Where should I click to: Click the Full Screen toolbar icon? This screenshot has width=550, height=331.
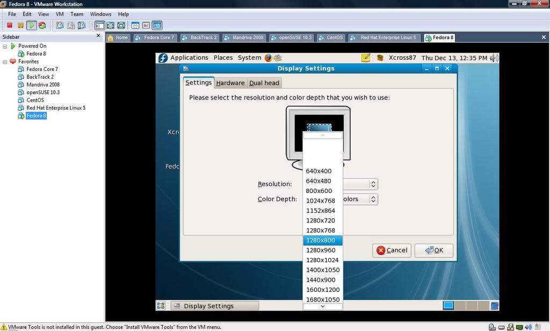[x=121, y=25]
